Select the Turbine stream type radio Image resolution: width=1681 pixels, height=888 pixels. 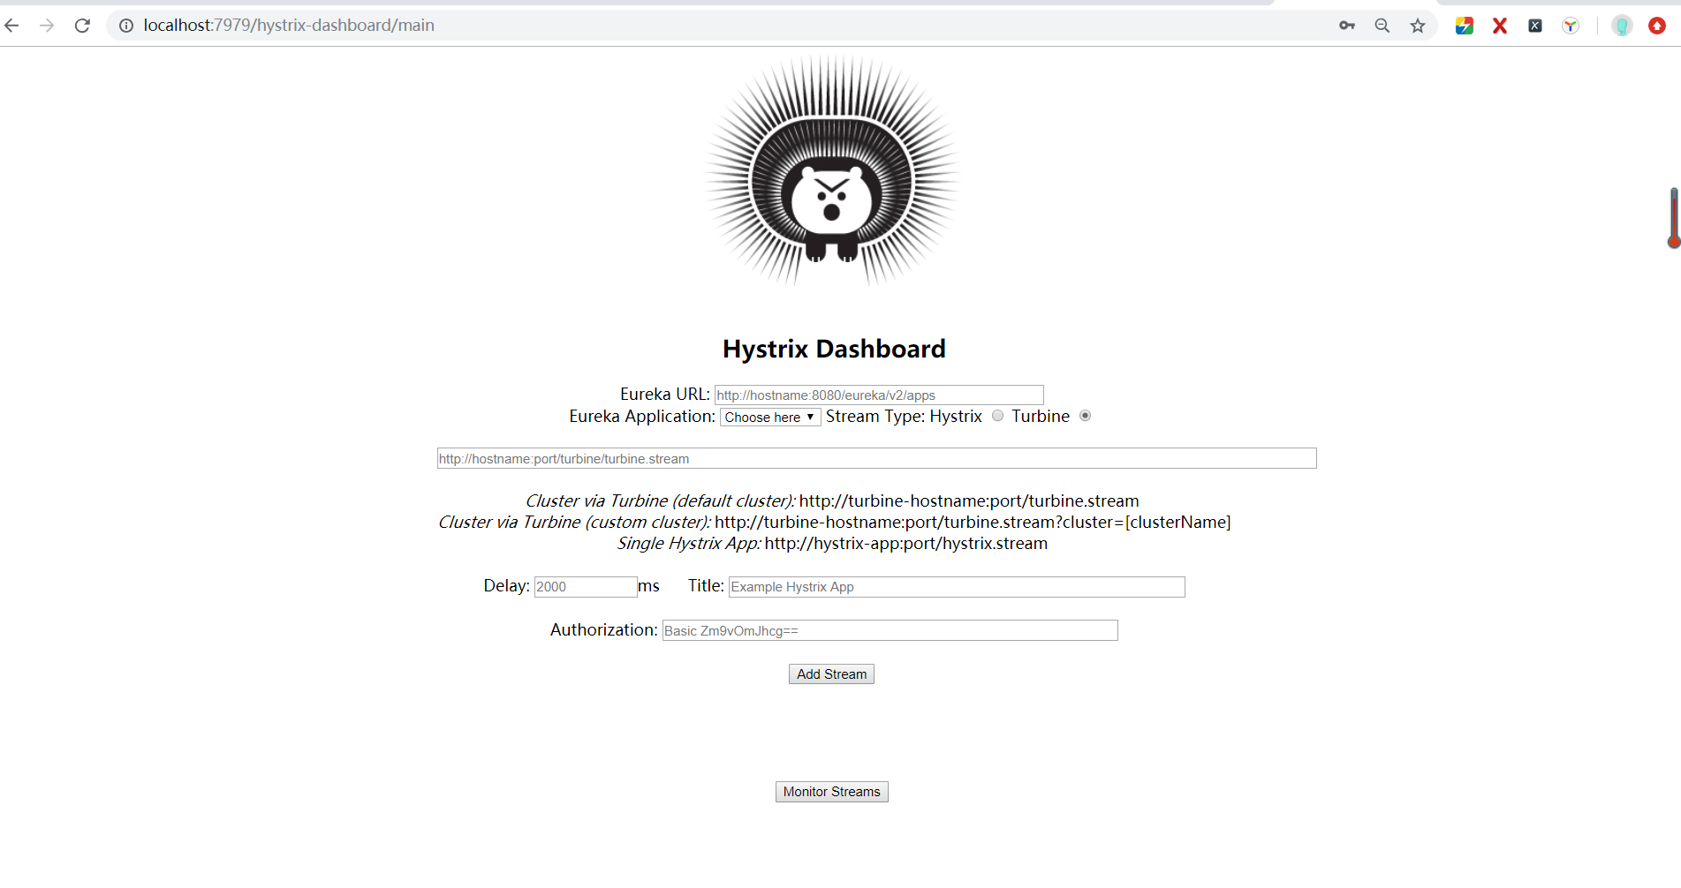click(1086, 416)
